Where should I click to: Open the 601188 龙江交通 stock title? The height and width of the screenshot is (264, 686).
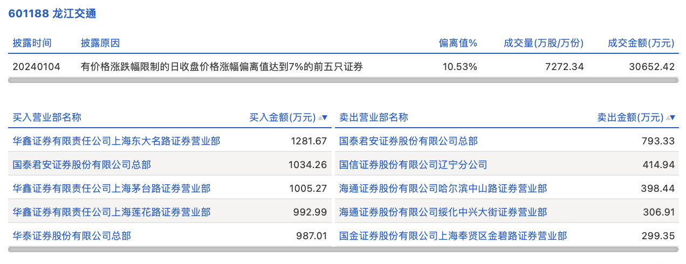pyautogui.click(x=52, y=14)
